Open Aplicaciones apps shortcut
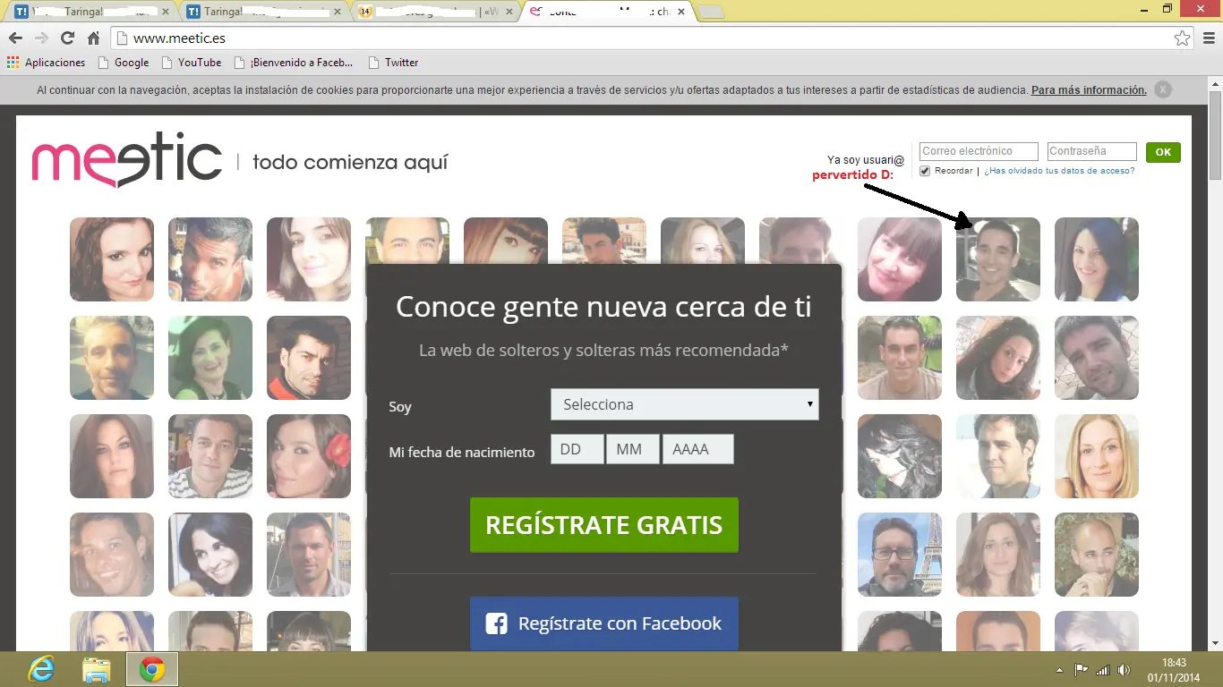Image resolution: width=1223 pixels, height=687 pixels. (x=46, y=63)
